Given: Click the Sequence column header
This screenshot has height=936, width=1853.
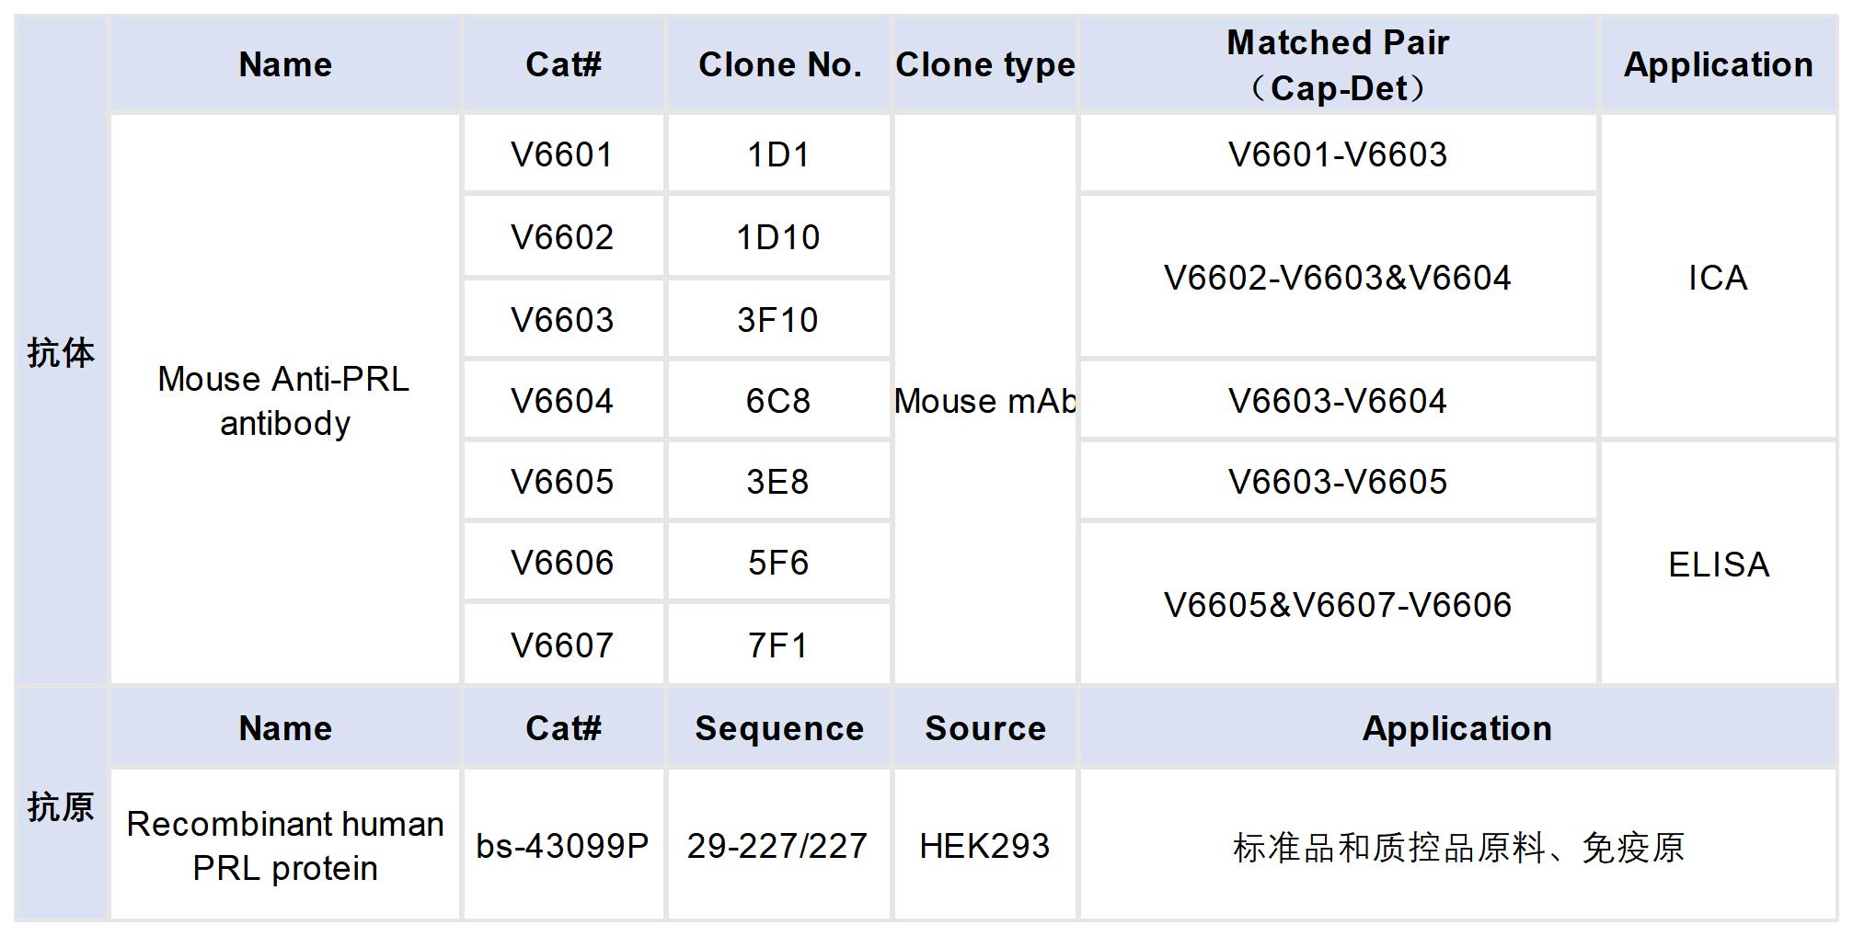Looking at the screenshot, I should pyautogui.click(x=779, y=728).
